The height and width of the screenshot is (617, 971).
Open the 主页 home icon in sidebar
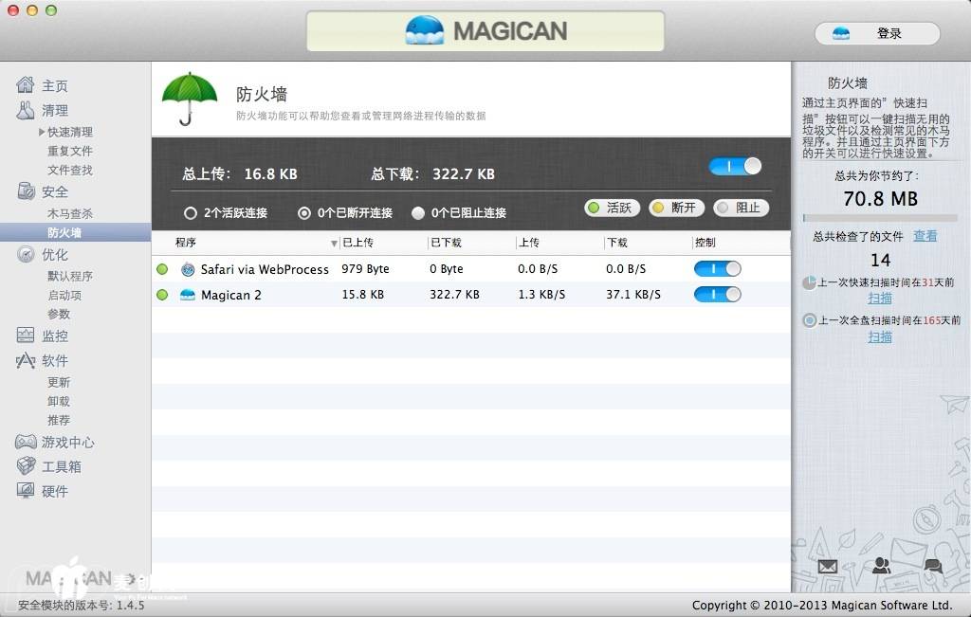point(26,85)
